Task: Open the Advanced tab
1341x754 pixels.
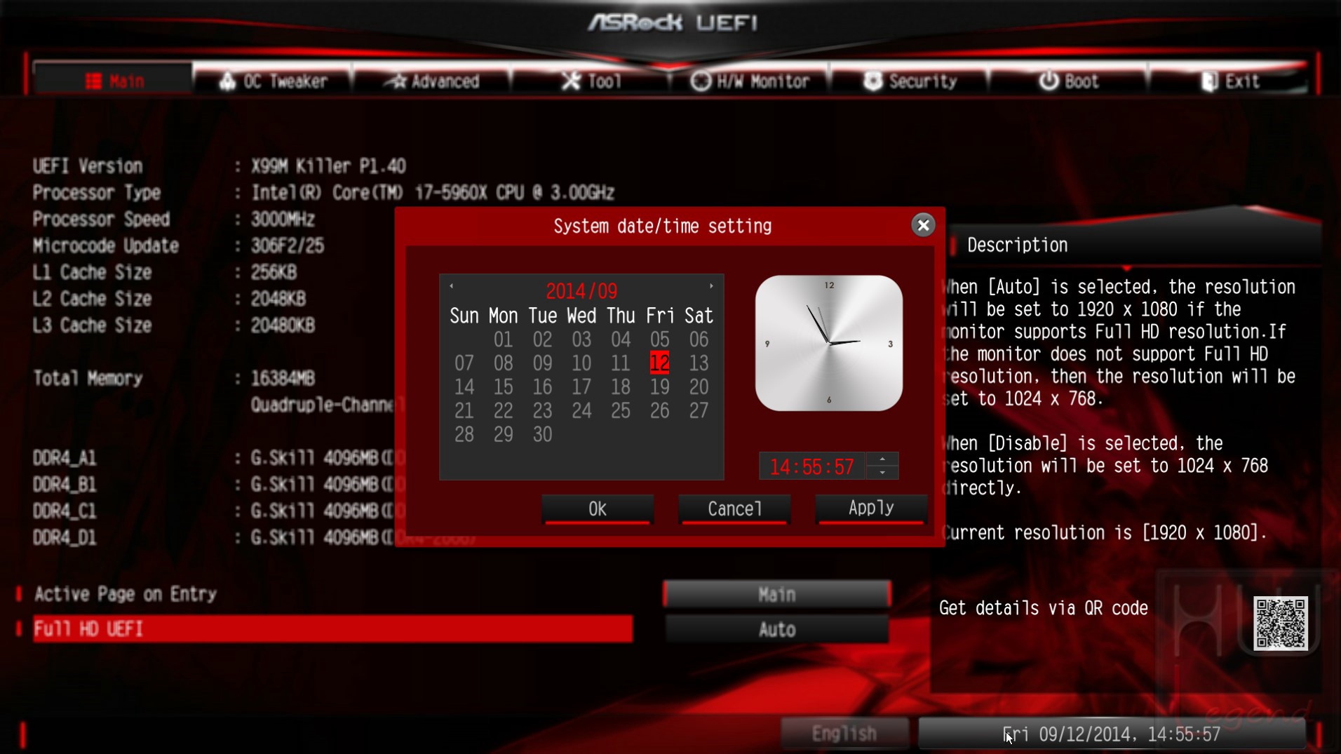Action: point(432,81)
